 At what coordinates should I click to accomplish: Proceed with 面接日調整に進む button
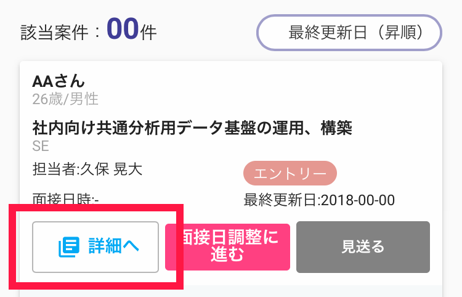227,247
